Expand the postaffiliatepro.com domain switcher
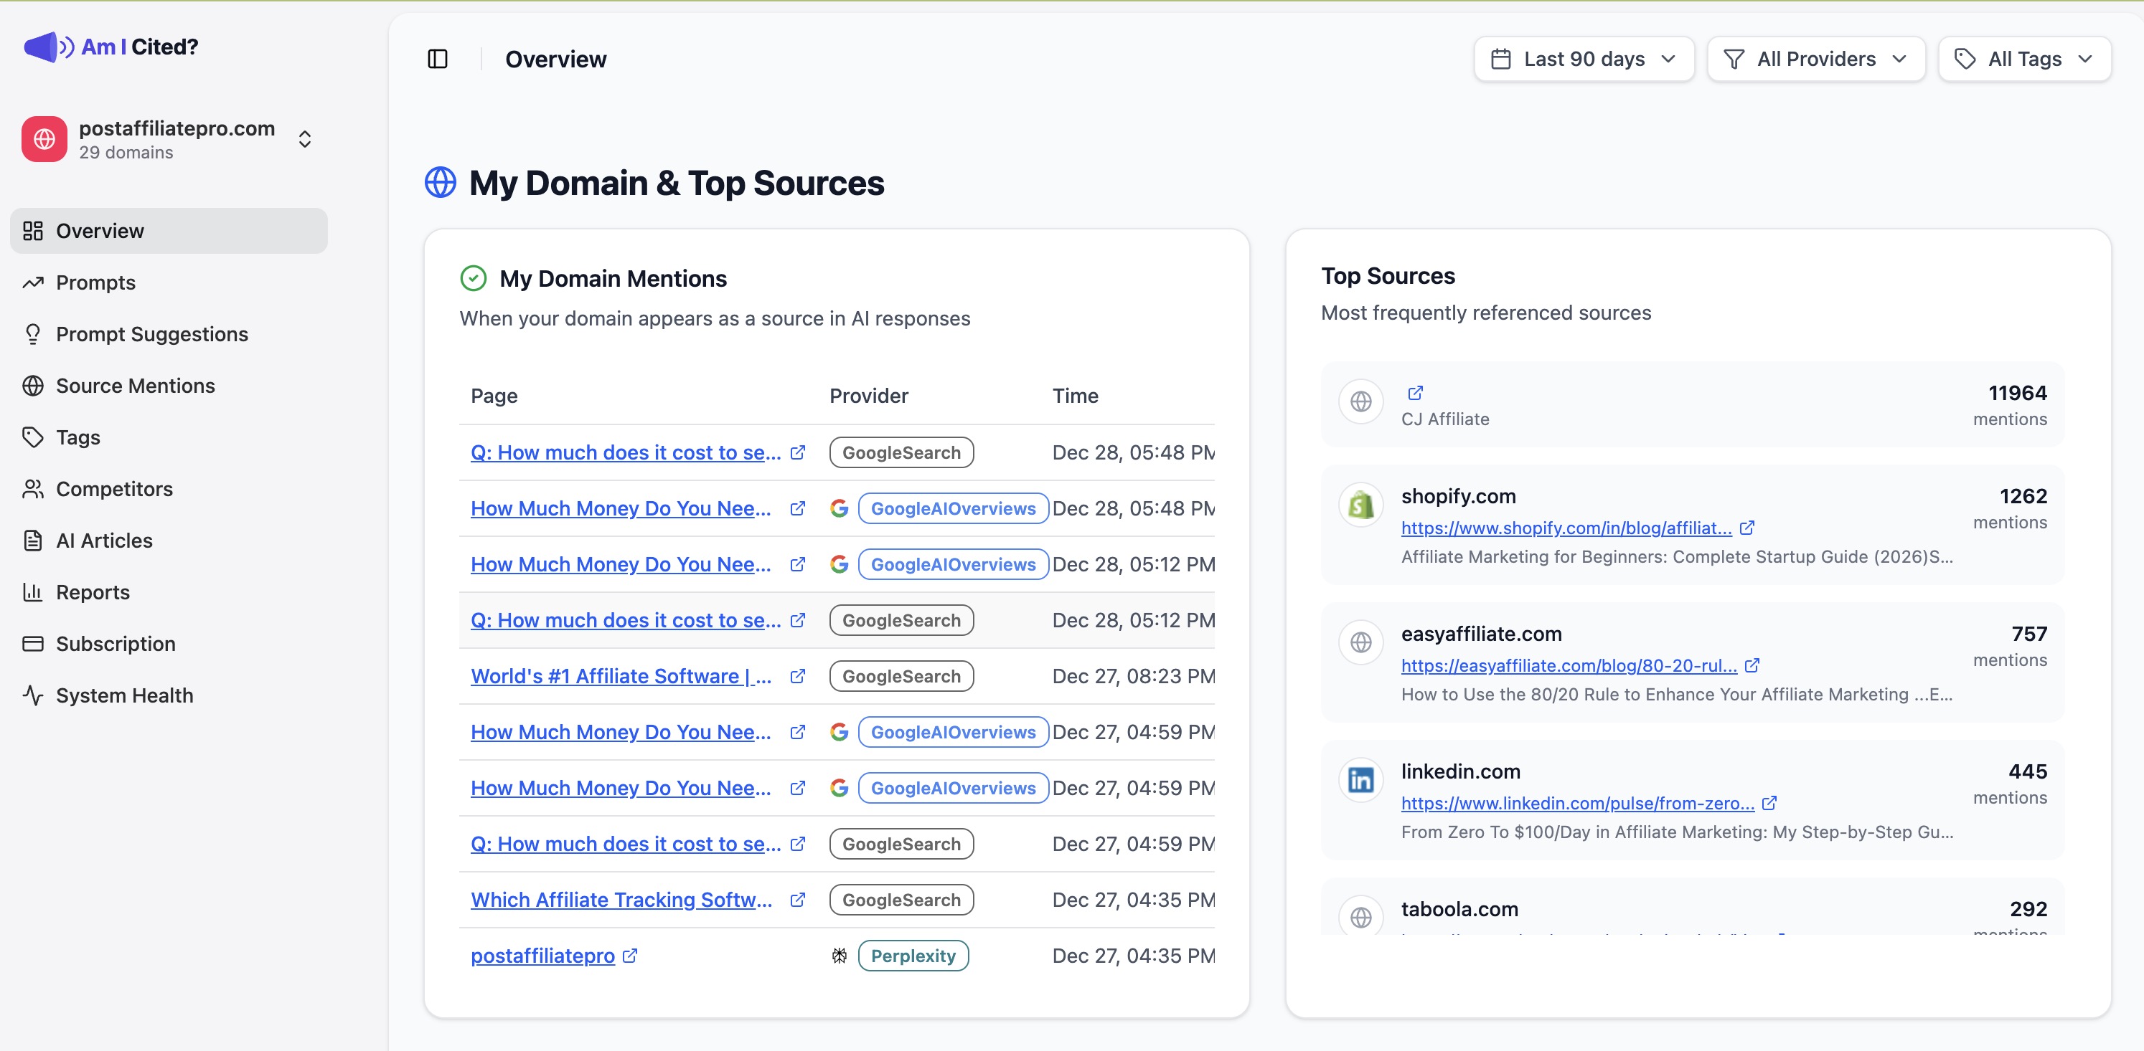This screenshot has height=1051, width=2144. [x=305, y=139]
